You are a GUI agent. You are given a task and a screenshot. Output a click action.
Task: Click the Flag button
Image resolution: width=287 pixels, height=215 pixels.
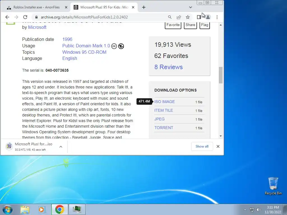point(205,25)
